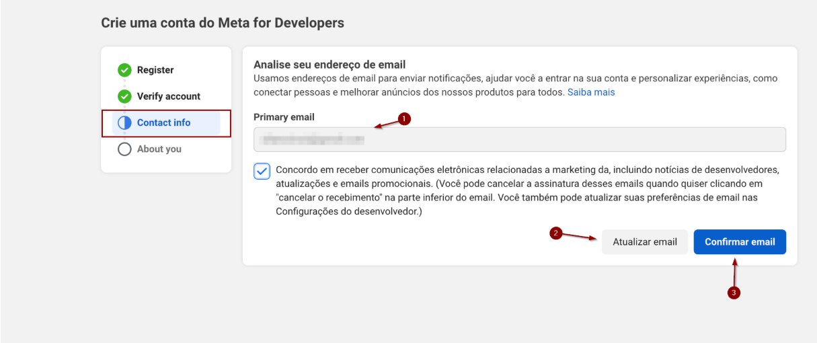Open the About you step label
The image size is (817, 343).
coord(159,149)
